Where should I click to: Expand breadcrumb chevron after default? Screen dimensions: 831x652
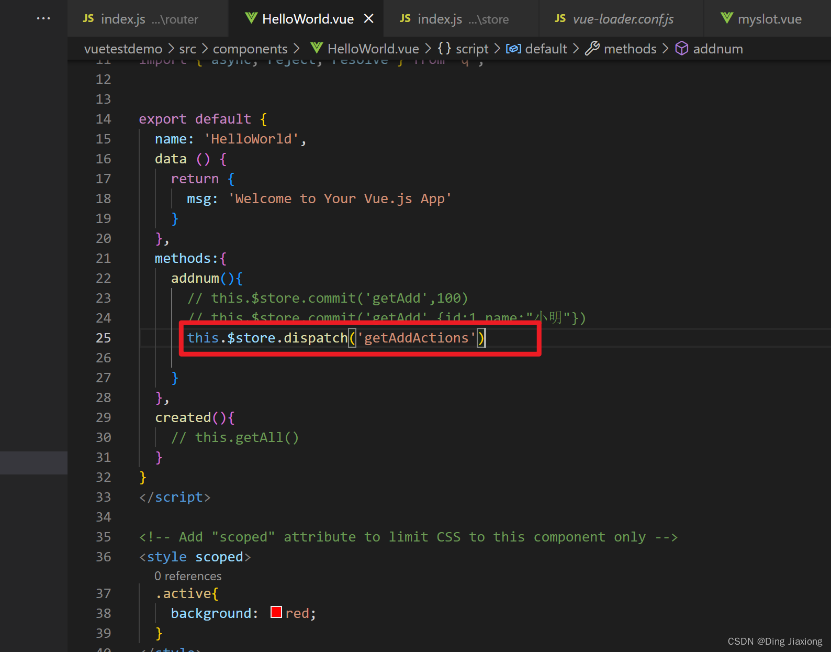576,49
